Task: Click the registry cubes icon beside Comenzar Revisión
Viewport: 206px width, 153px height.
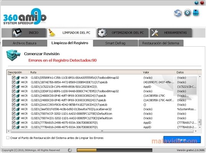Action: click(13, 55)
